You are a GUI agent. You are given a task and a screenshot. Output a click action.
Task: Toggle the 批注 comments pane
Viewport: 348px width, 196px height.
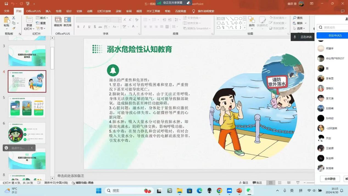pyautogui.click(x=257, y=183)
